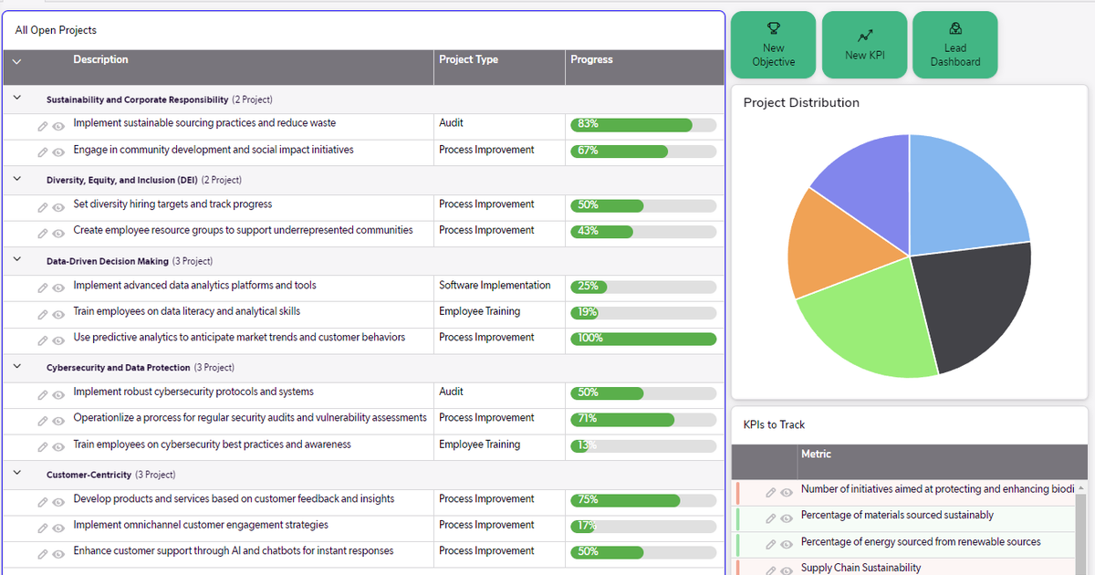Screen dimensions: 1095x575
Task: View the advanced data analytics platforms project
Action: tap(58, 289)
